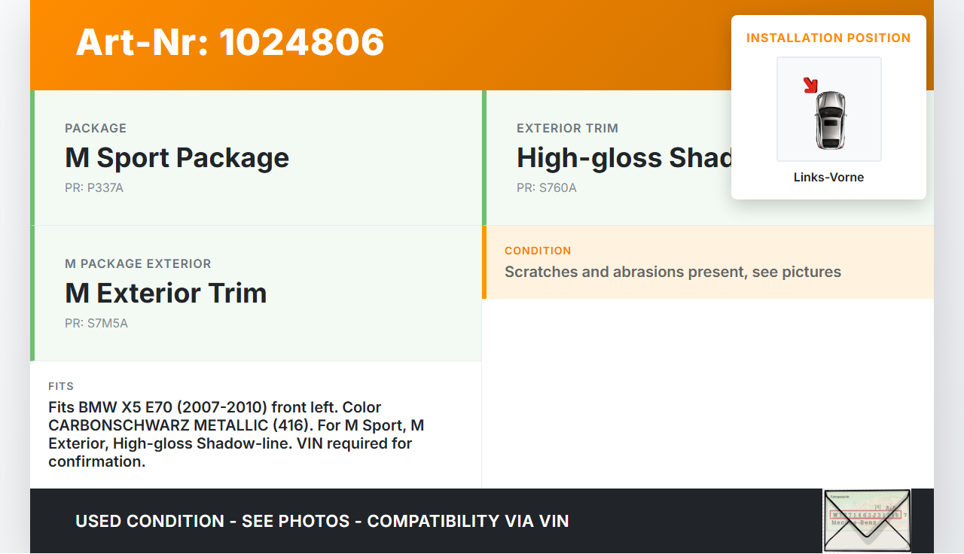964x554 pixels.
Task: Click the Used Condition footer banner text
Action: (322, 521)
